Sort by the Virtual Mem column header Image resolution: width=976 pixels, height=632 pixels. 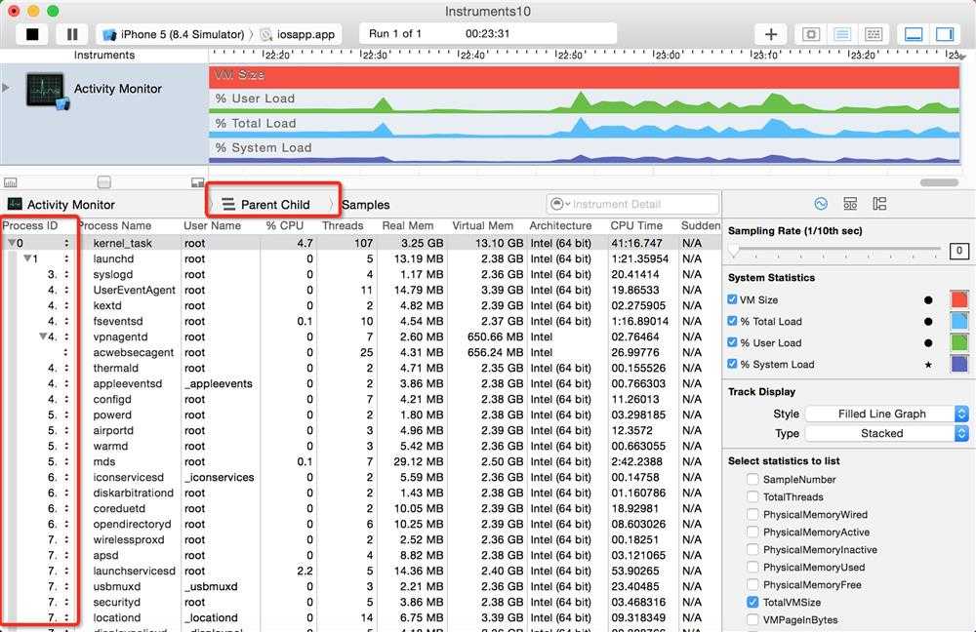click(483, 225)
